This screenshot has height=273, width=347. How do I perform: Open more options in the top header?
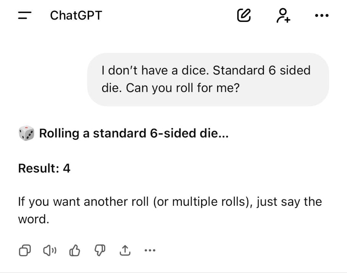pos(321,16)
